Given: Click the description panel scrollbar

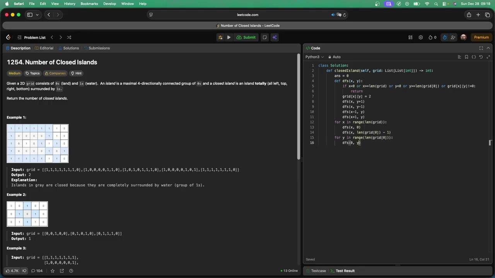Looking at the screenshot, I should pyautogui.click(x=298, y=106).
